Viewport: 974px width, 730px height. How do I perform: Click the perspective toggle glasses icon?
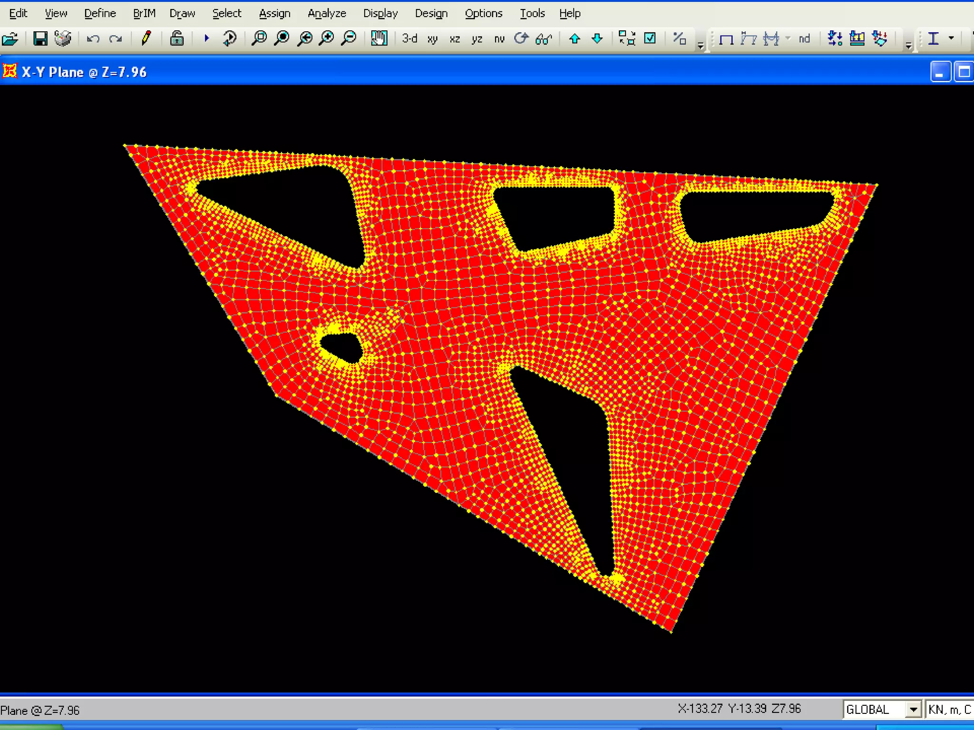[544, 38]
